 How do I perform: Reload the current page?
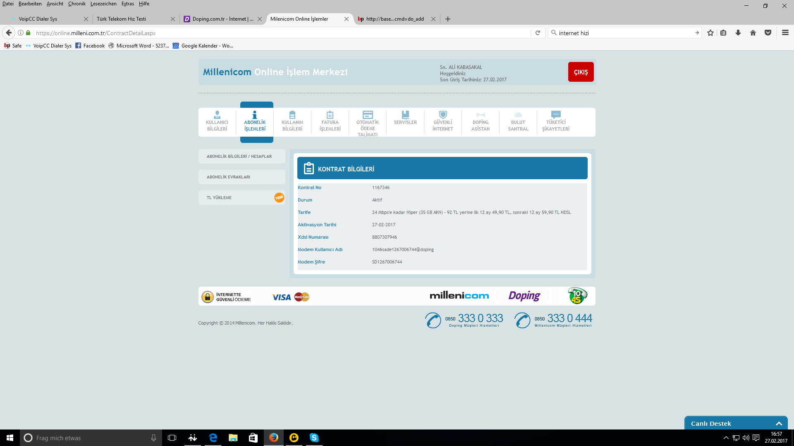[x=538, y=33]
